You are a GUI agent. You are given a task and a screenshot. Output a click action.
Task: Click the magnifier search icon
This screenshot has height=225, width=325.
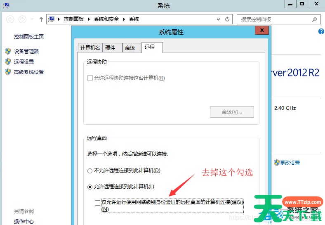[314, 19]
